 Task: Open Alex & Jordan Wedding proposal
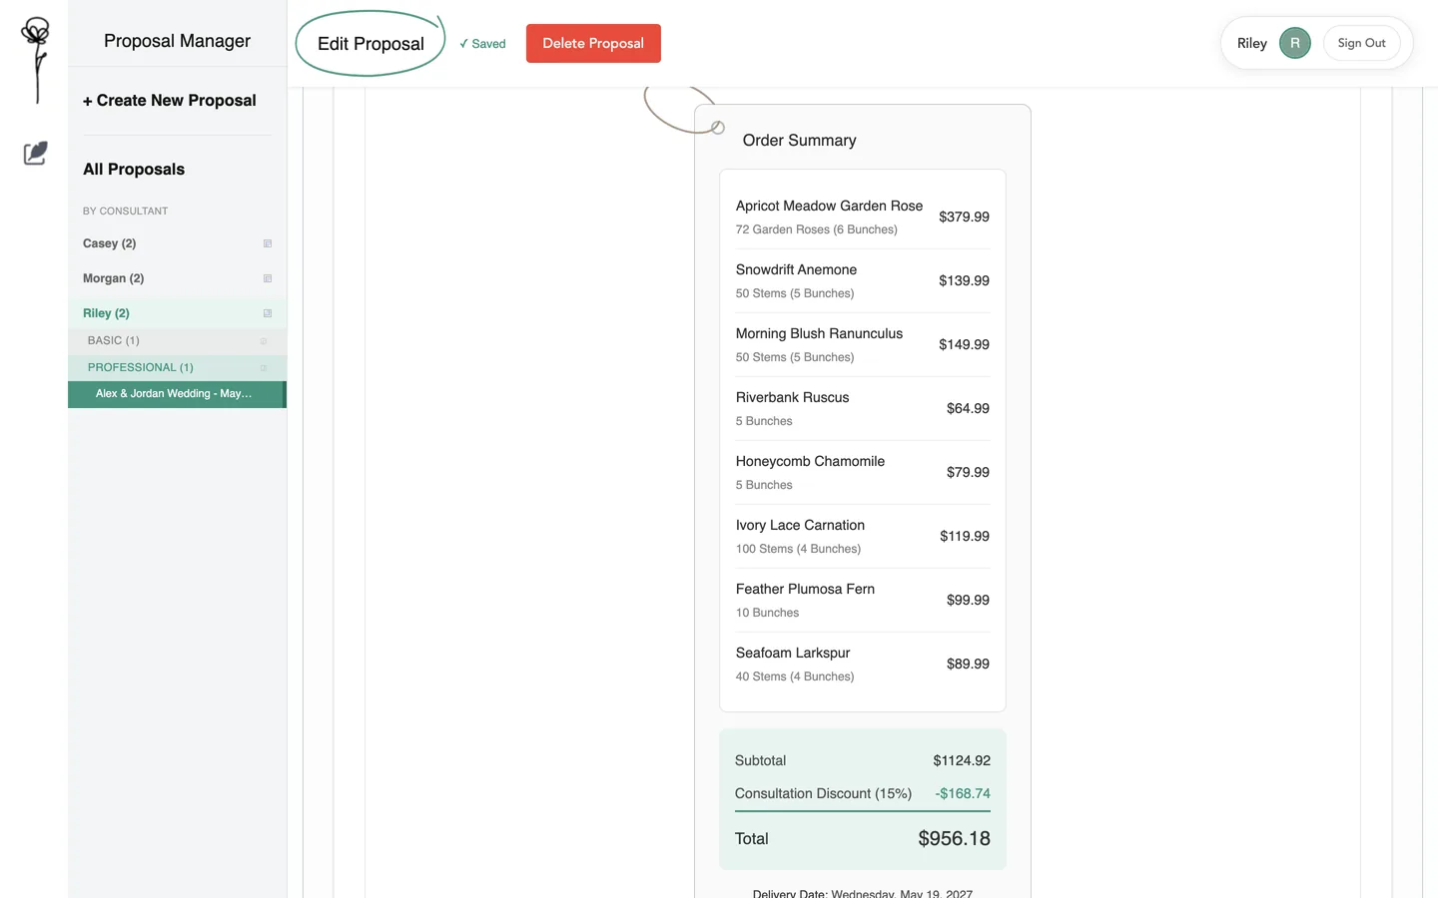(177, 394)
